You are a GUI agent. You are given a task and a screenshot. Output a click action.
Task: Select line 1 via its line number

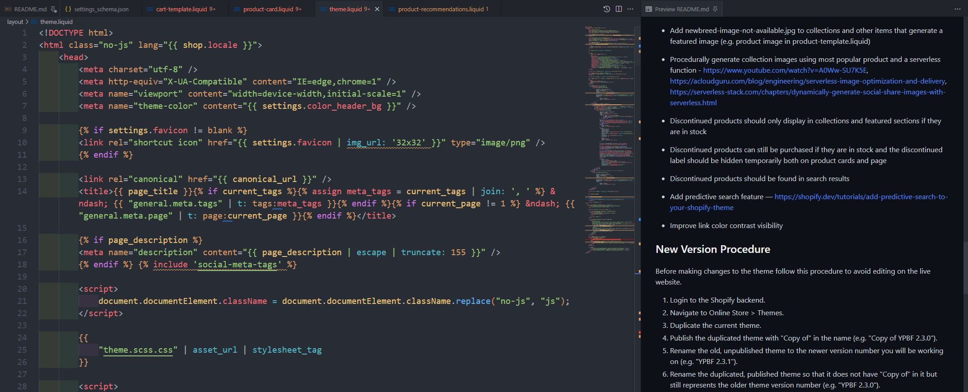[x=24, y=33]
